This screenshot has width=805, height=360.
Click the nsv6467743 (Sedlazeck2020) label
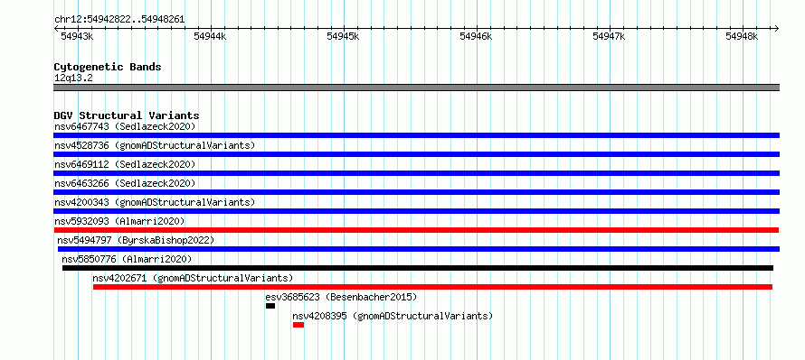pos(125,126)
